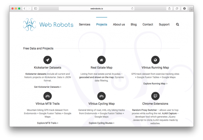
Task: Open site search with magnifier icon
Action: pos(177,24)
